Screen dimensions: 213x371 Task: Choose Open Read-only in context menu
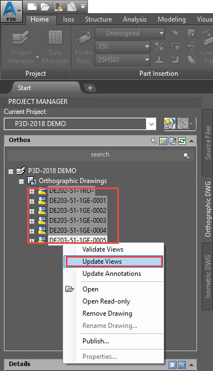pos(113,301)
